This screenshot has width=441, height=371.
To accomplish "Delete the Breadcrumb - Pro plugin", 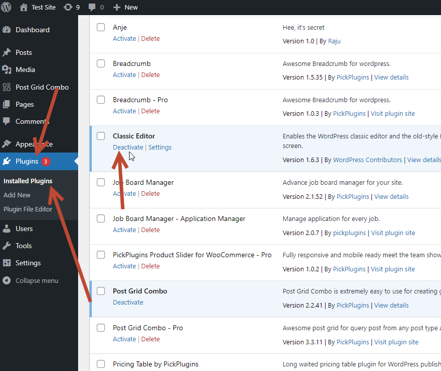I will click(151, 111).
